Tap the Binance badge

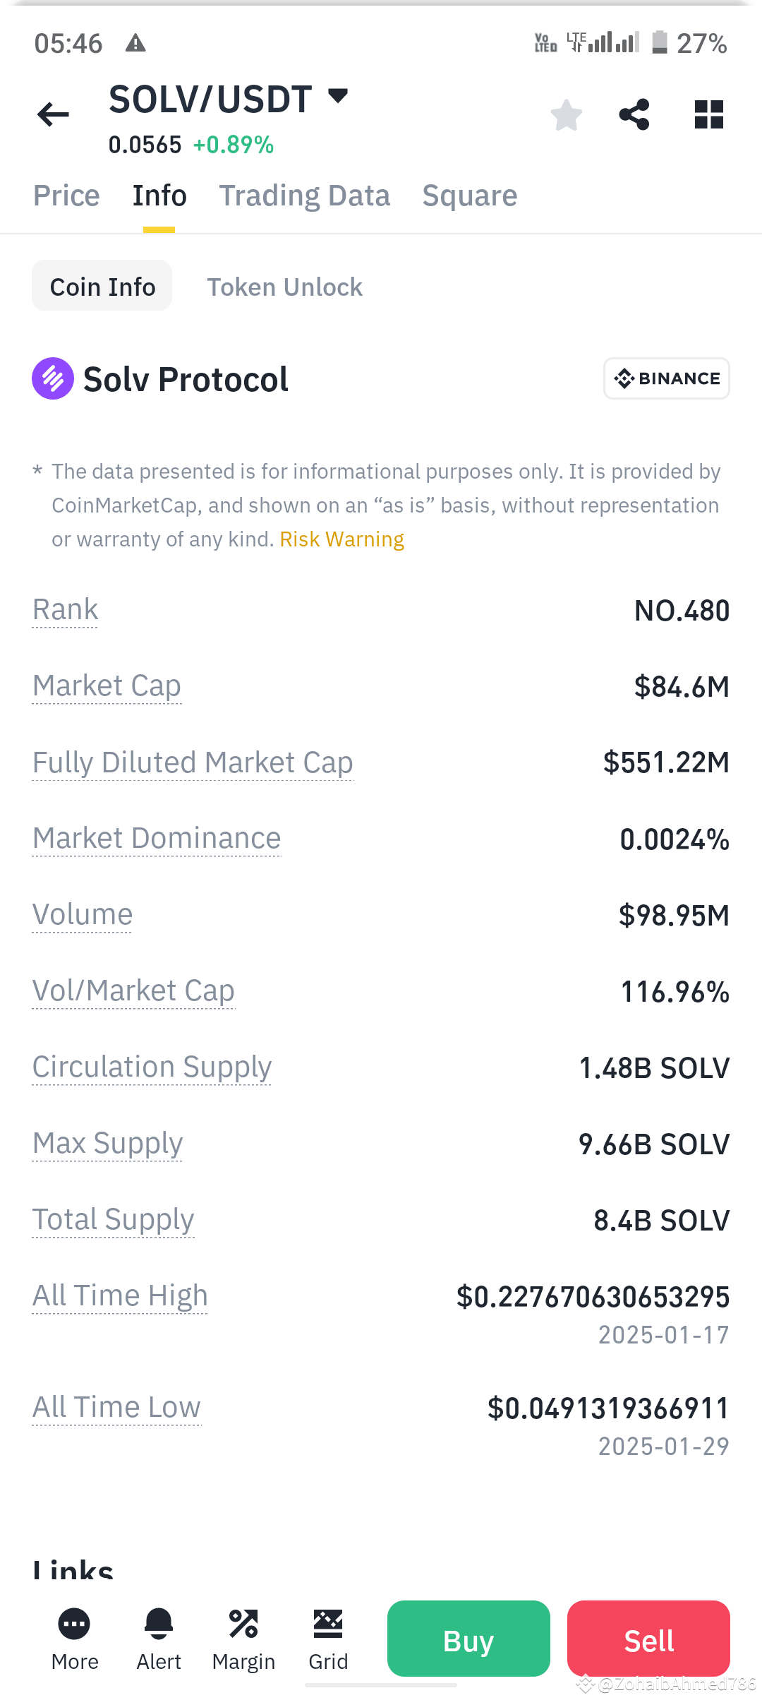point(666,378)
